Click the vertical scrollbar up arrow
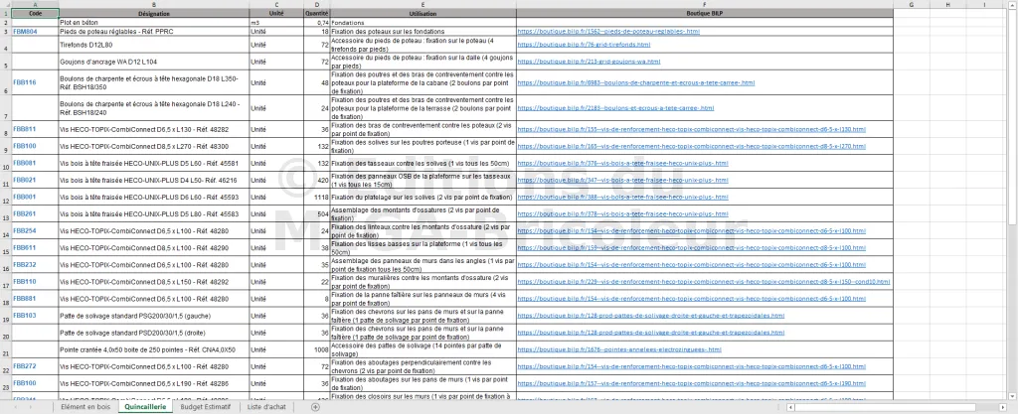Screen dimensions: 1018x414 tap(1013, 5)
